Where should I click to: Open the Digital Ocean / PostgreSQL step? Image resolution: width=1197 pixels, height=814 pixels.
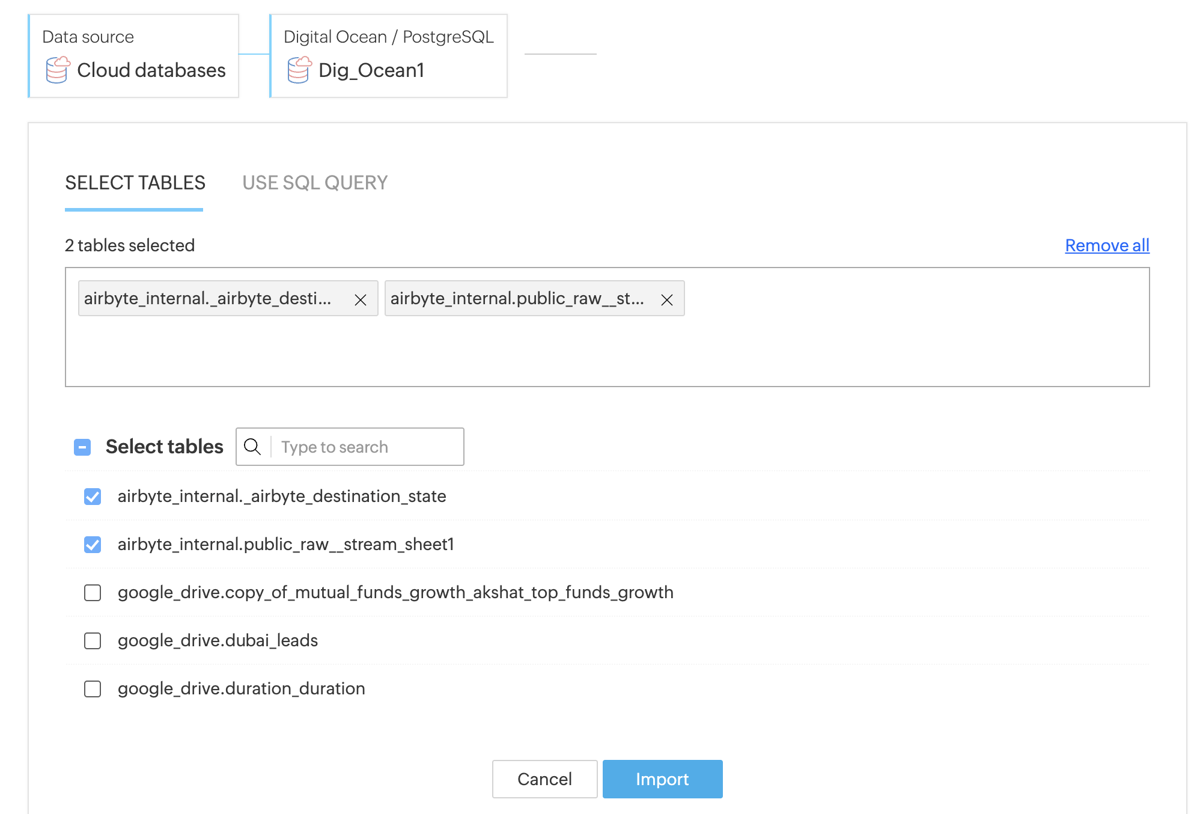pyautogui.click(x=389, y=56)
